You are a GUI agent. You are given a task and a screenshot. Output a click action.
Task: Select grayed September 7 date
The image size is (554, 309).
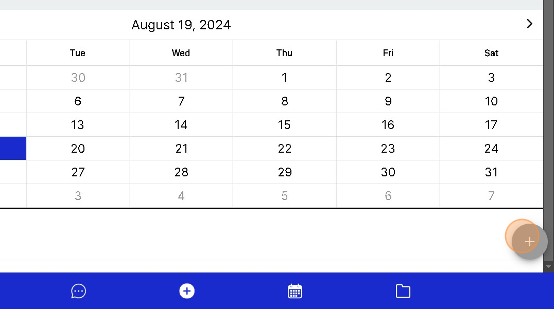click(x=491, y=196)
